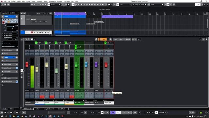Select the Range Selection tool
The image size is (209, 118).
76,5
